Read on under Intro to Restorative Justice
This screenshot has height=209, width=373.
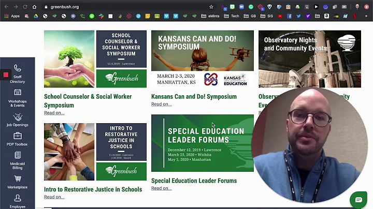[x=54, y=197]
